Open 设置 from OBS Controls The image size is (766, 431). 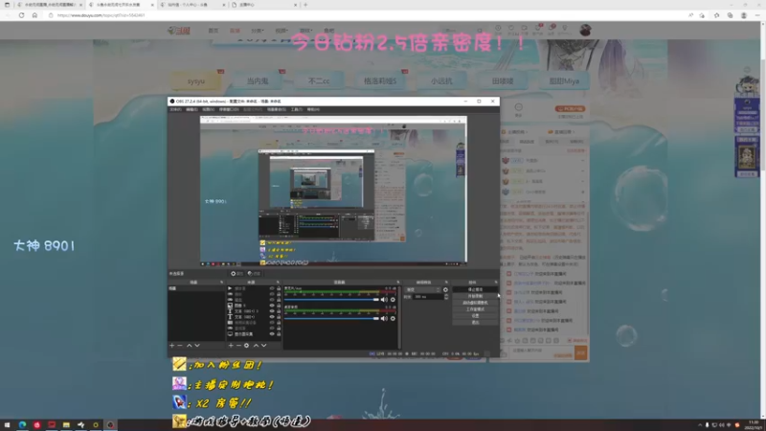click(x=475, y=316)
